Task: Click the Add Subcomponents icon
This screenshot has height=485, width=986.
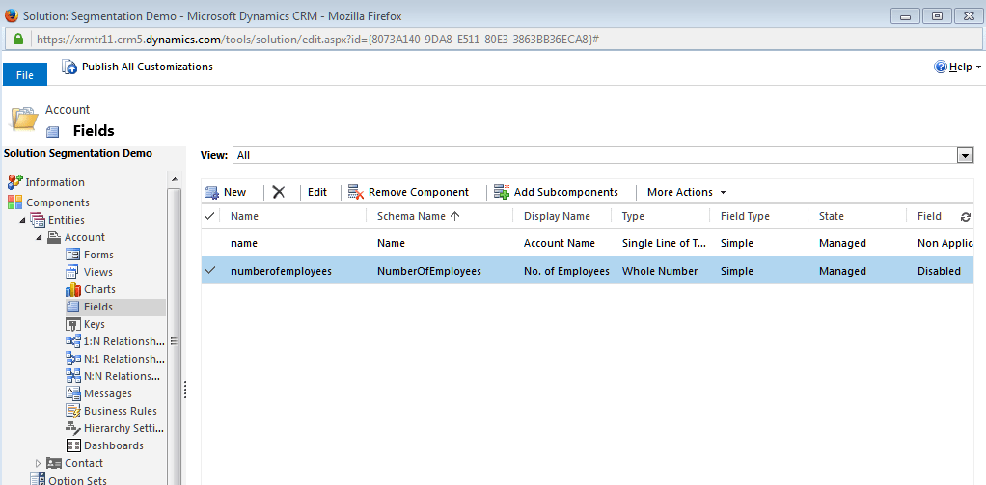Action: coord(501,192)
